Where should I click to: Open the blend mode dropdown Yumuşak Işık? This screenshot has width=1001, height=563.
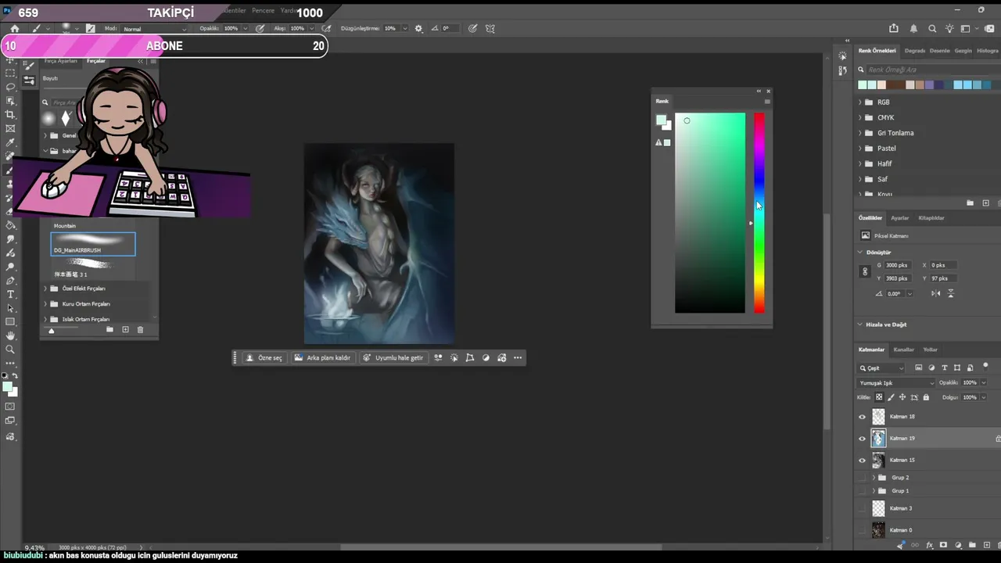click(x=896, y=383)
